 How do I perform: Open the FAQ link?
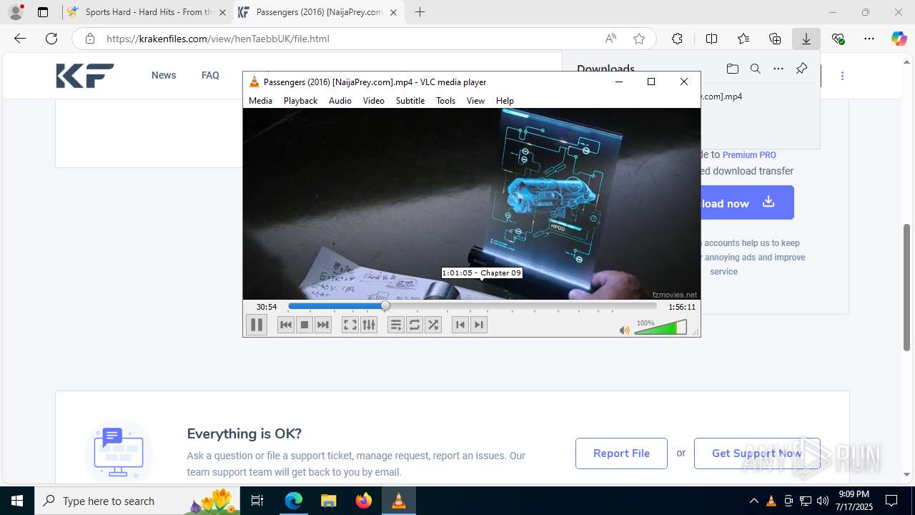pos(210,75)
